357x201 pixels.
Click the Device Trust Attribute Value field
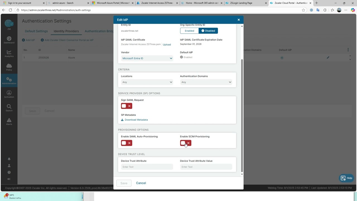[x=206, y=167]
